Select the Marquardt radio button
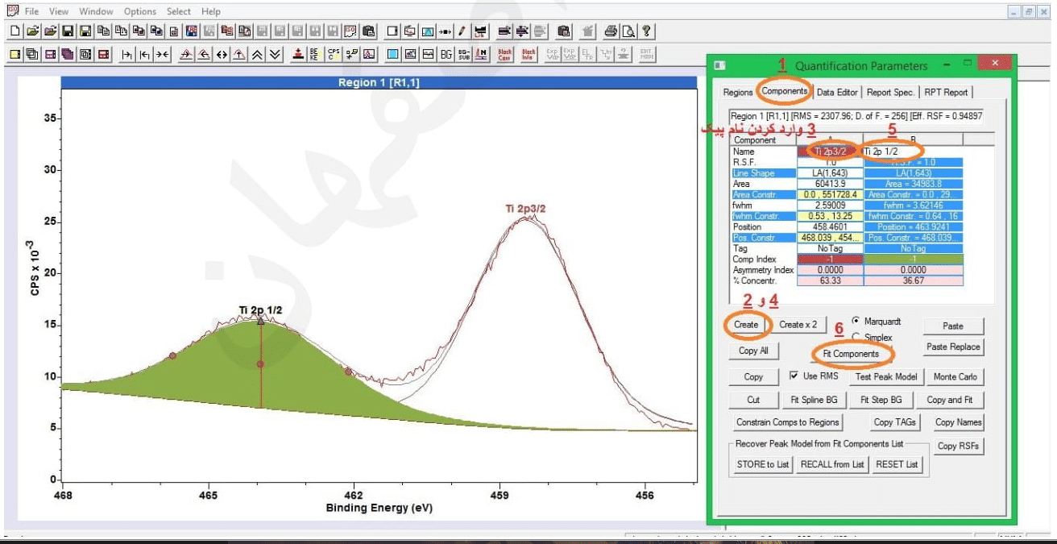The image size is (1057, 544). tap(856, 321)
